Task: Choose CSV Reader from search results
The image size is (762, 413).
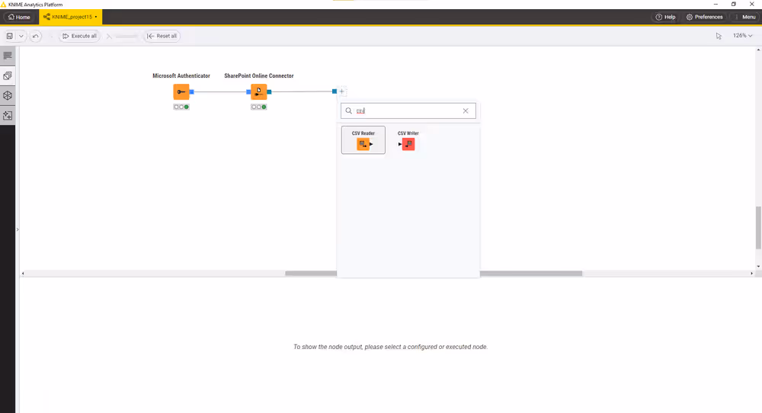Action: coord(363,140)
